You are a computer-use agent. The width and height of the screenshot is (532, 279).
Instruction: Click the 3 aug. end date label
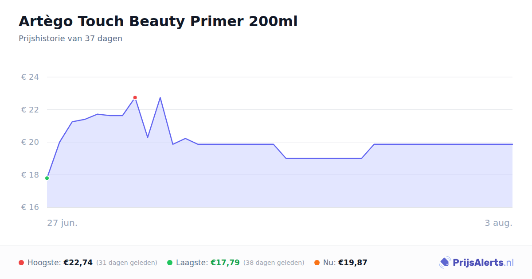pos(498,223)
